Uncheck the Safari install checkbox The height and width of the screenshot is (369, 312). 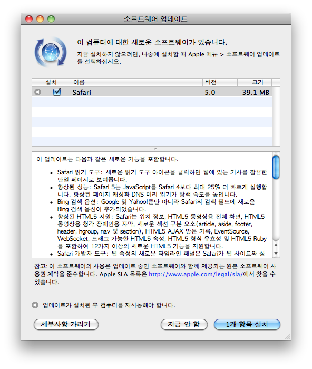(57, 92)
